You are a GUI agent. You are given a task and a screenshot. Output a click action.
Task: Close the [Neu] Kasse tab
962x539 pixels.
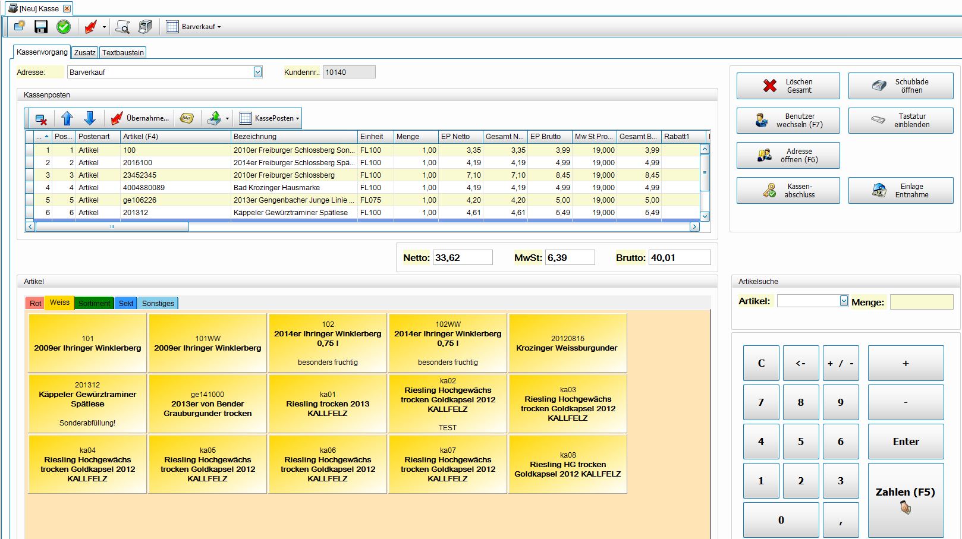[x=67, y=8]
